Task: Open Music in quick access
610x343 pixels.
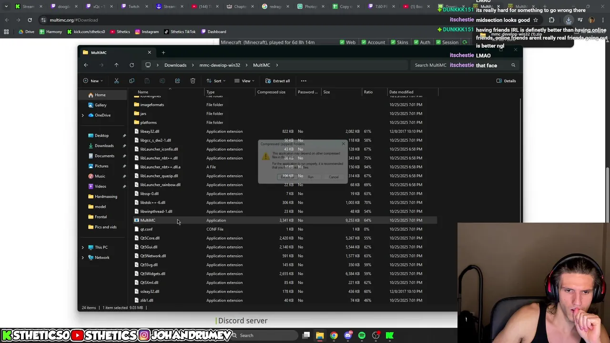Action: (100, 176)
